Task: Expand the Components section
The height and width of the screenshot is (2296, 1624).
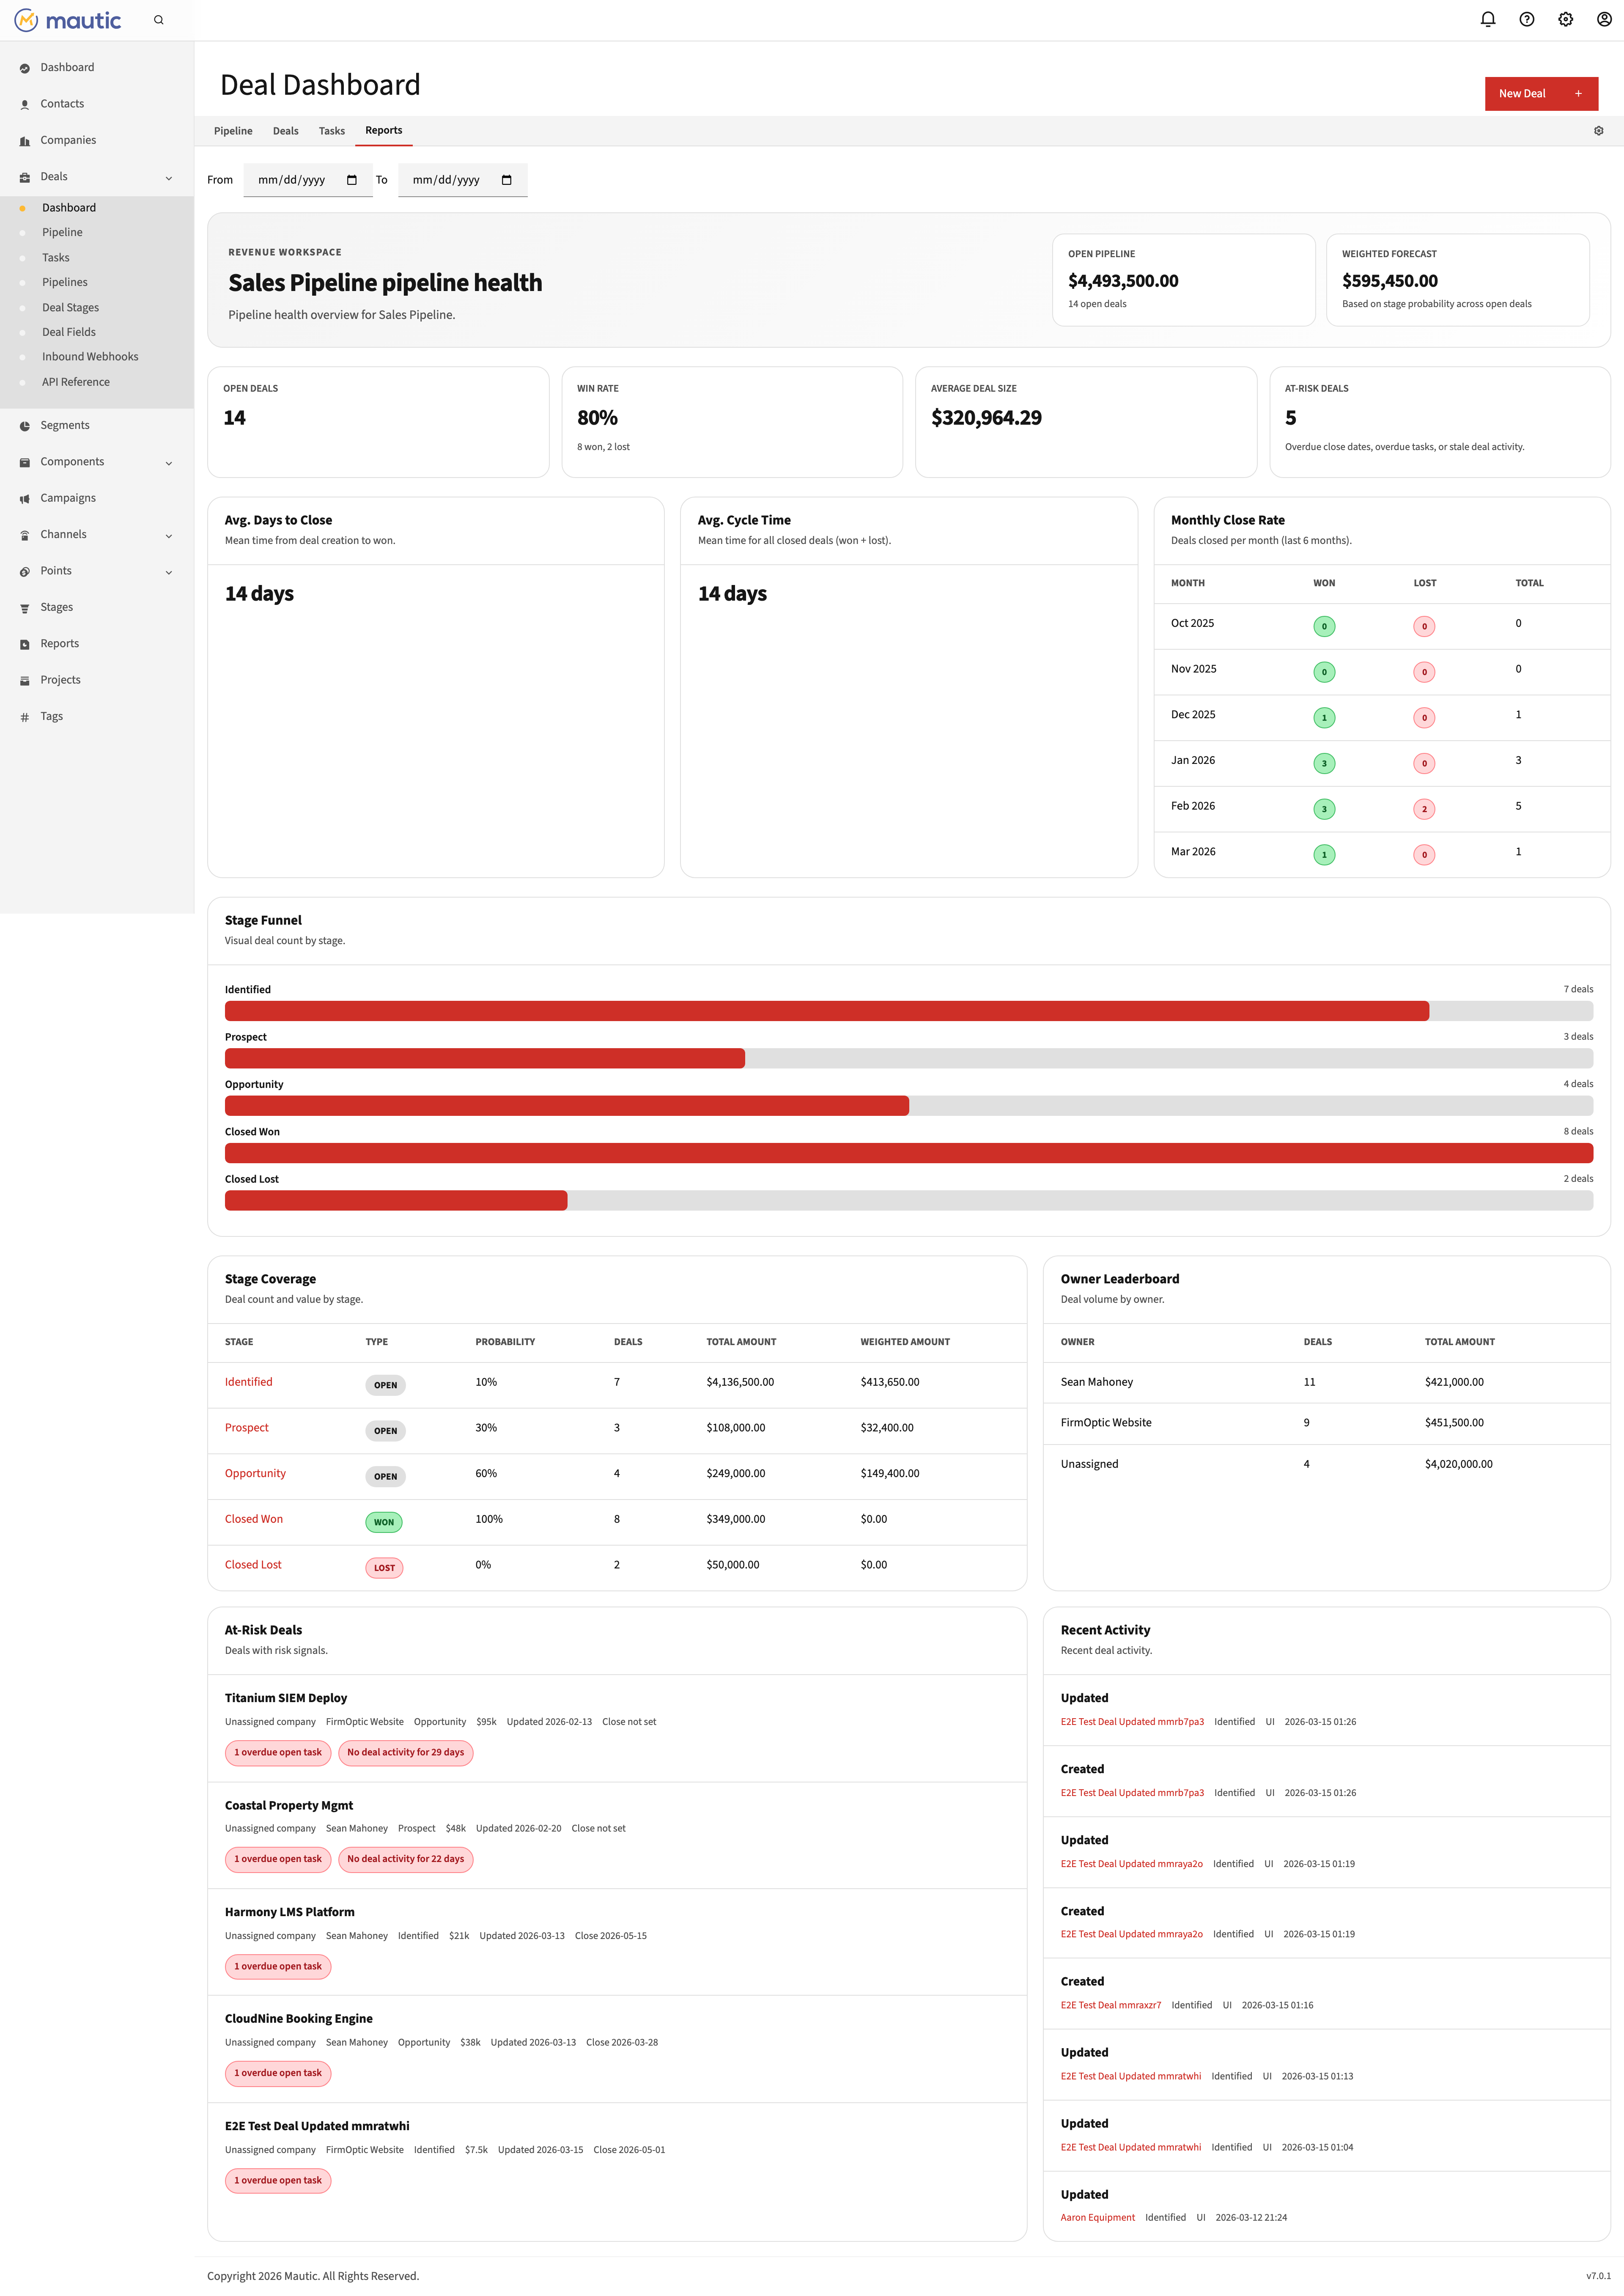Action: click(168, 462)
